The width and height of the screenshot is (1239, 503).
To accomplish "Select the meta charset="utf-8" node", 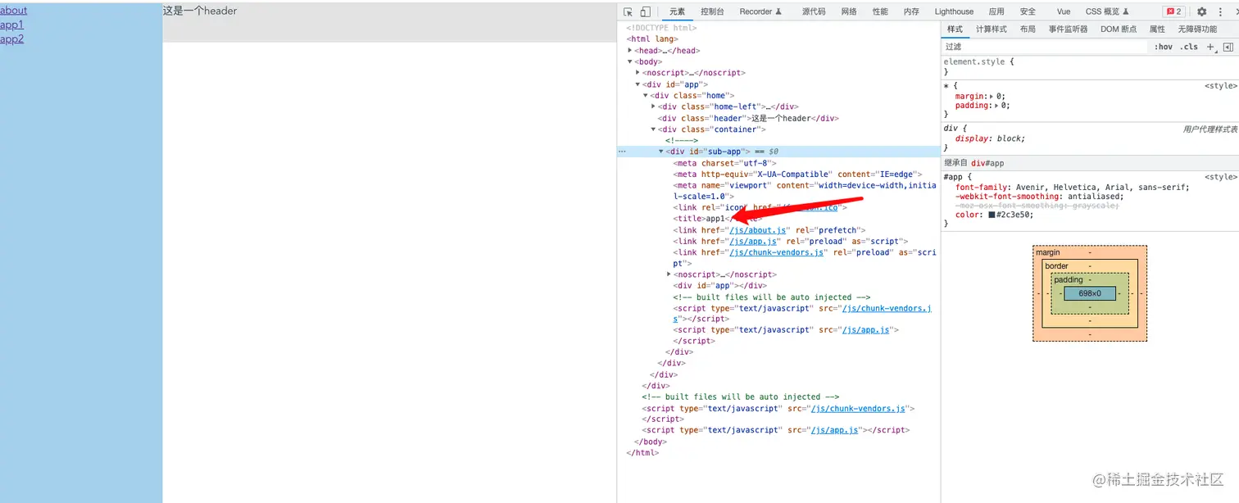I will point(724,163).
